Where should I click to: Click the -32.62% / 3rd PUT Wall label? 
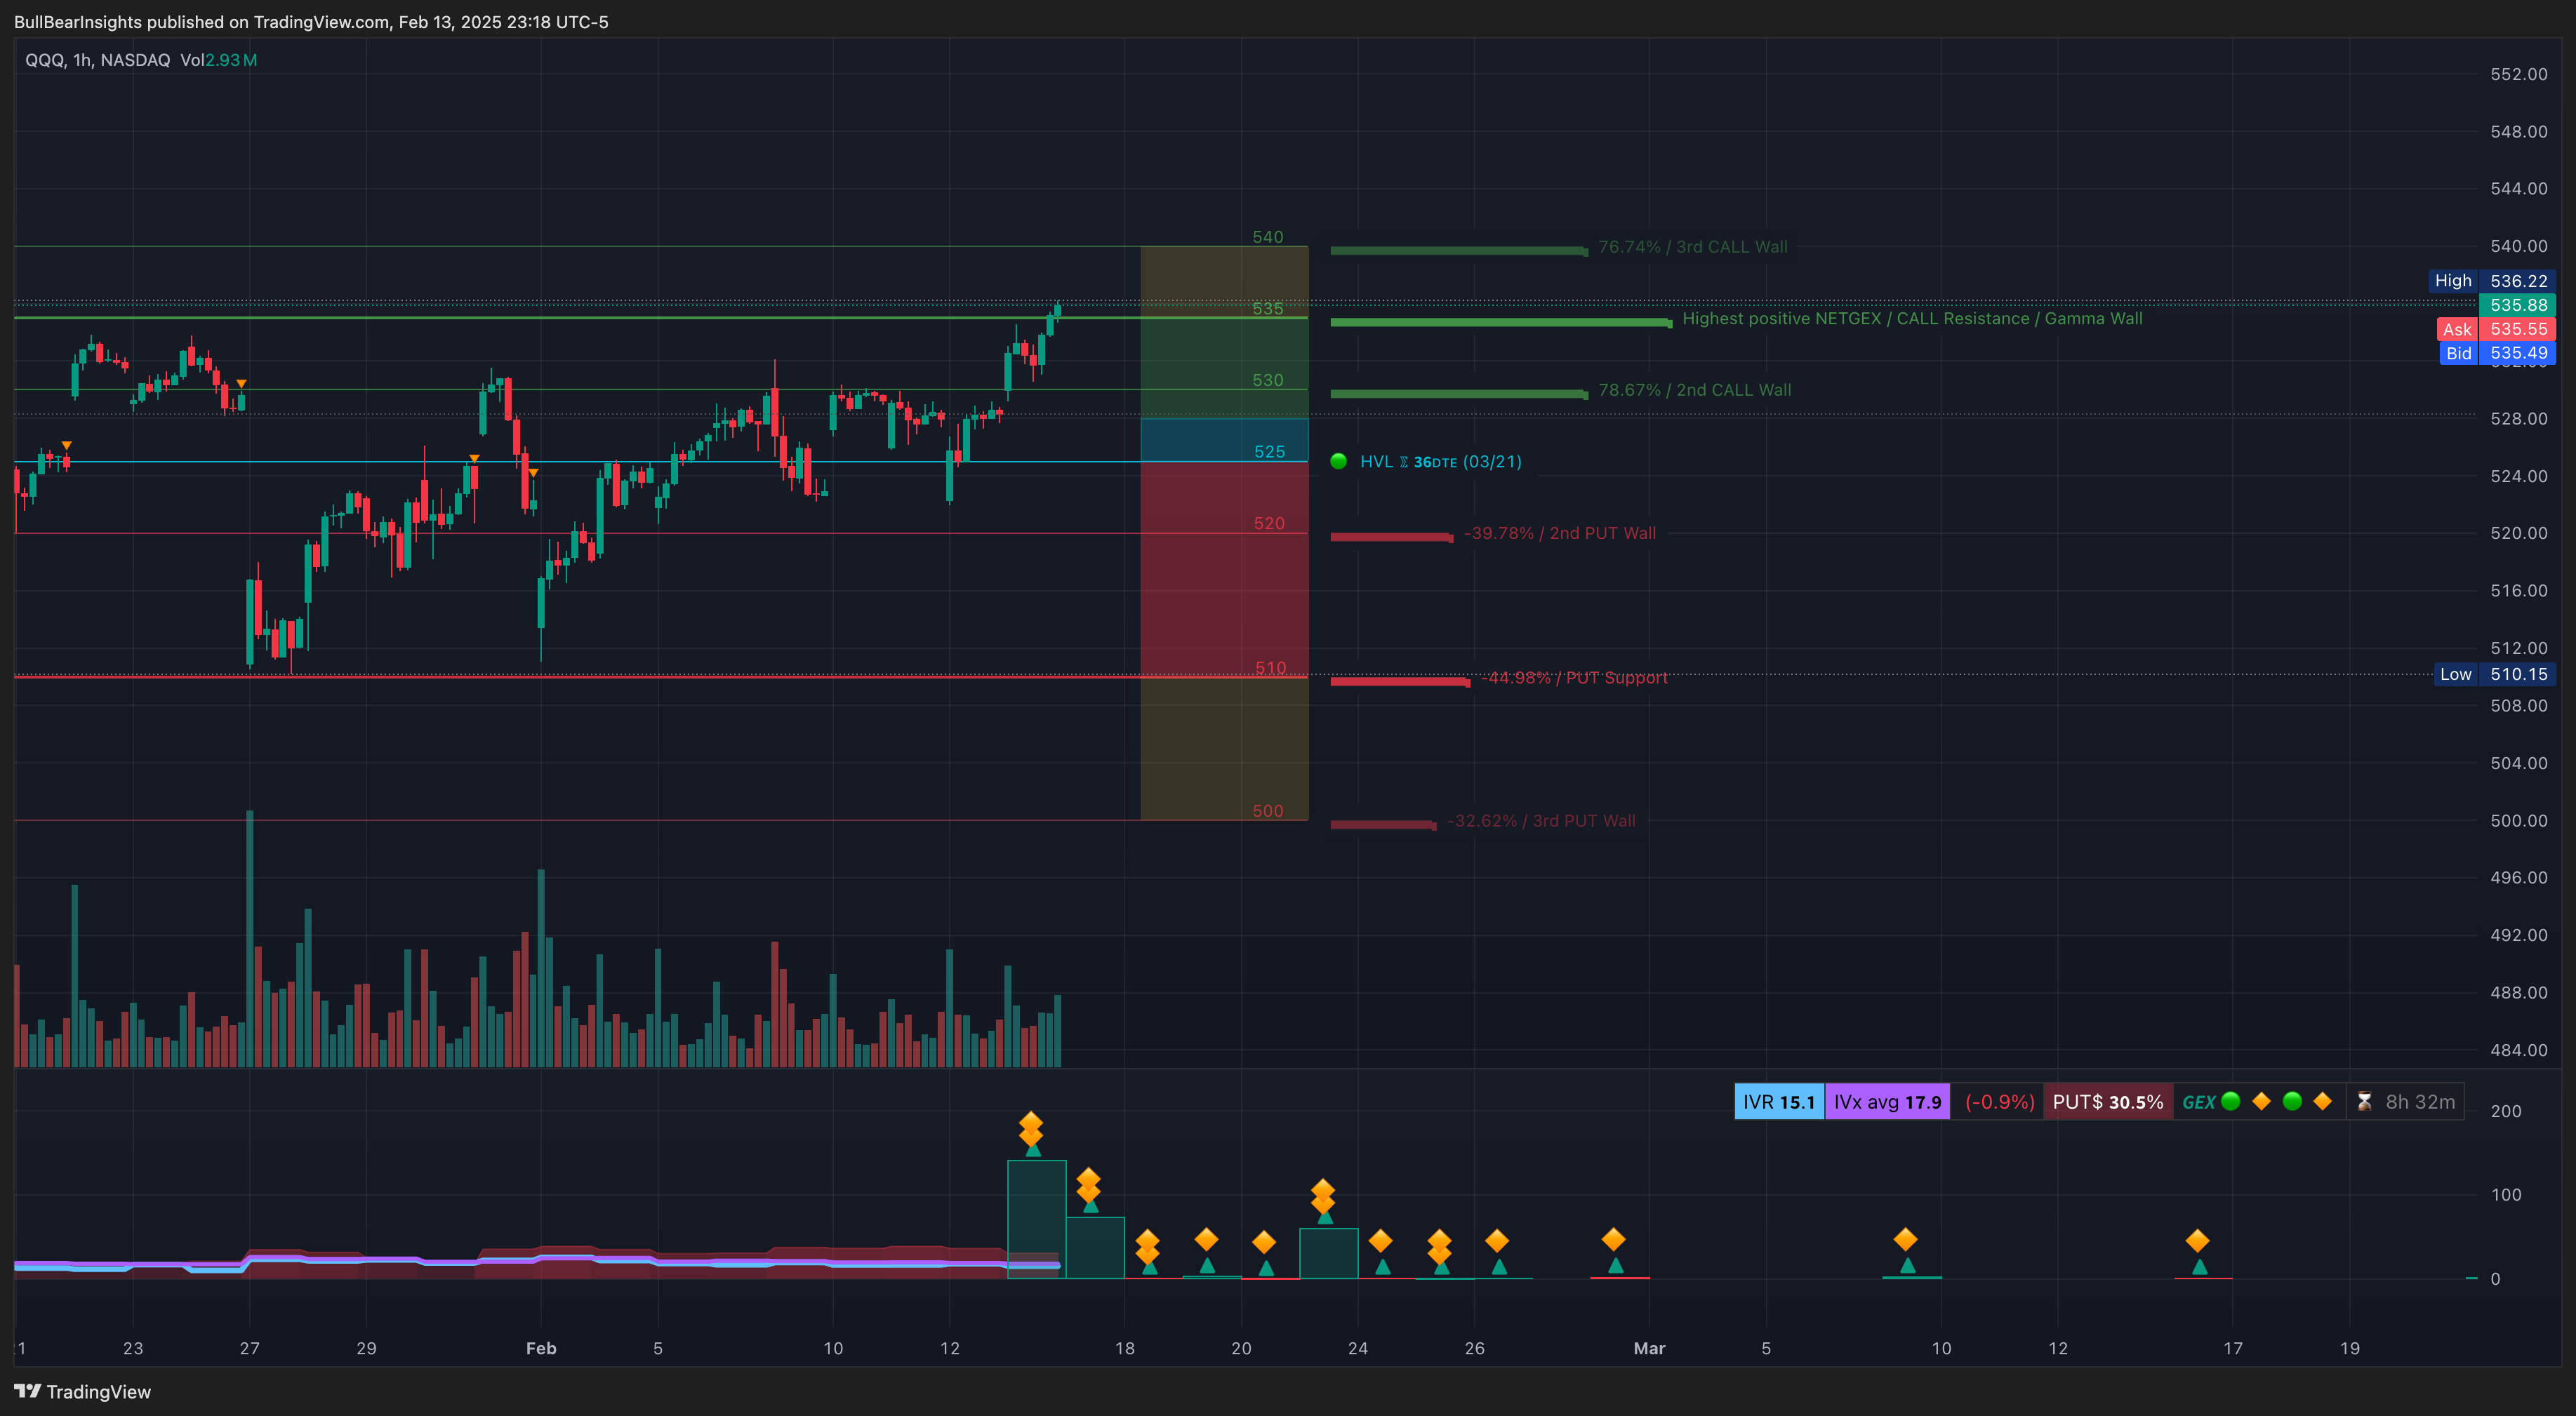(x=1541, y=821)
